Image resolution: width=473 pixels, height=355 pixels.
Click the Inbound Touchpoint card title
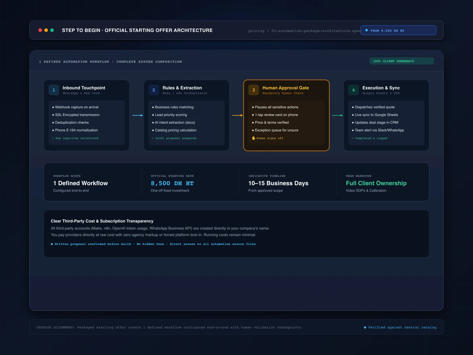tap(84, 88)
